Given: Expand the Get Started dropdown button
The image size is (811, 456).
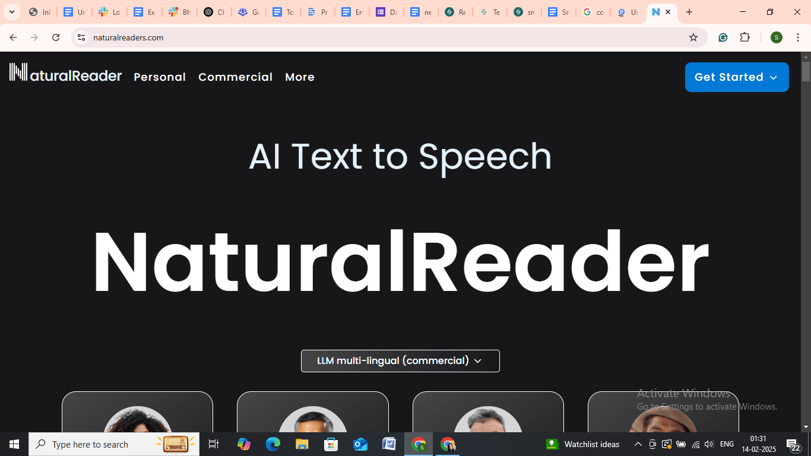Looking at the screenshot, I should point(737,77).
